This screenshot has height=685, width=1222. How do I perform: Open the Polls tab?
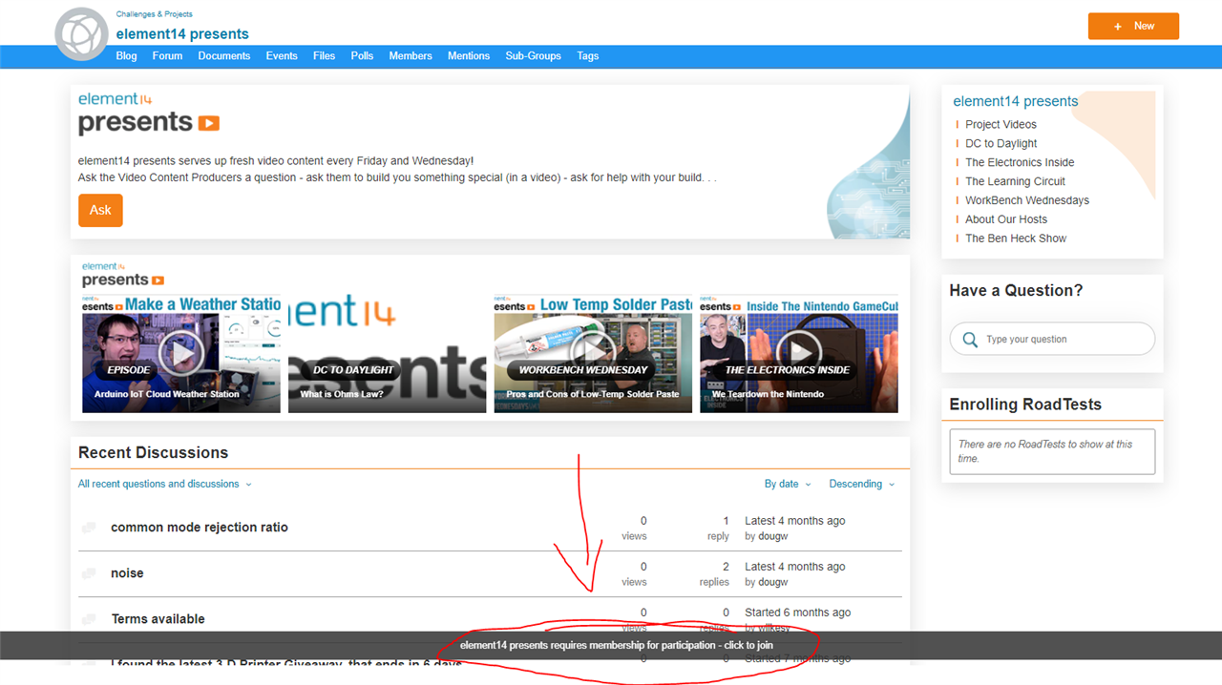pos(362,56)
